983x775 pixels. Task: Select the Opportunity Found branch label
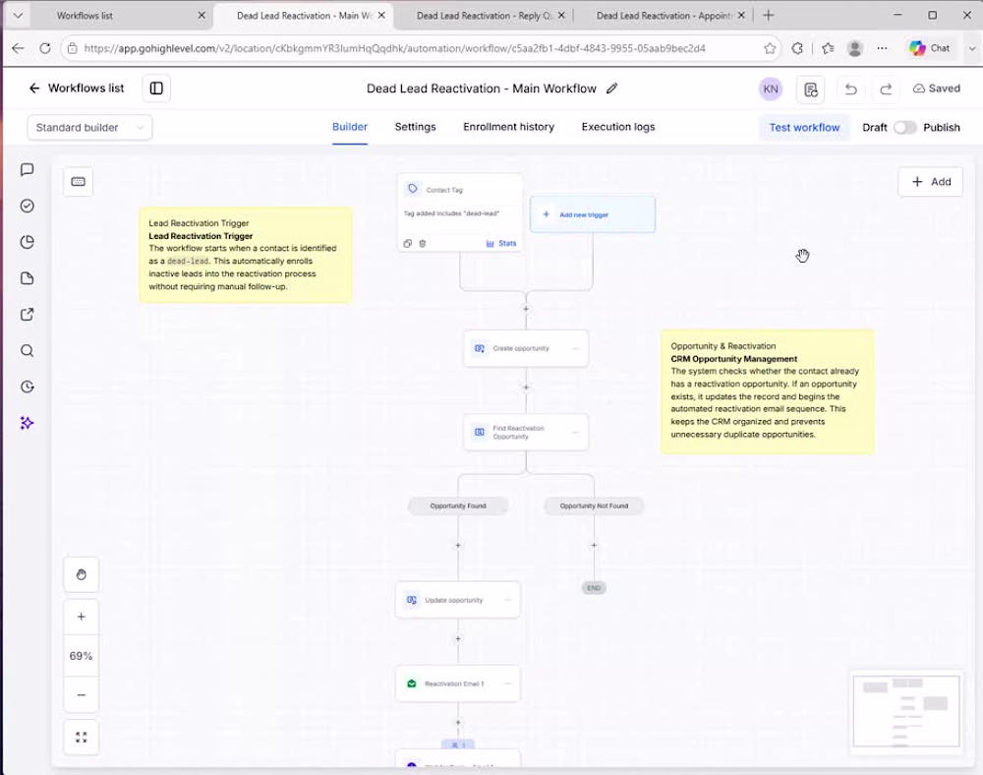(x=458, y=506)
